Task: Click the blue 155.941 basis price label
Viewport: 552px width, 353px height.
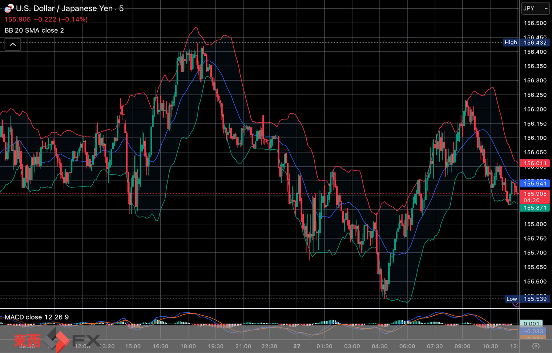Action: [x=535, y=184]
